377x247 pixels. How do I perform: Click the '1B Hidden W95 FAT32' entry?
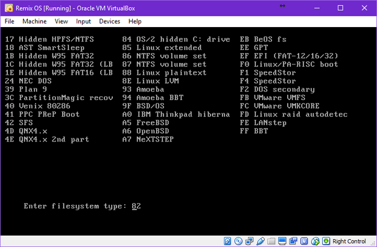pyautogui.click(x=49, y=56)
